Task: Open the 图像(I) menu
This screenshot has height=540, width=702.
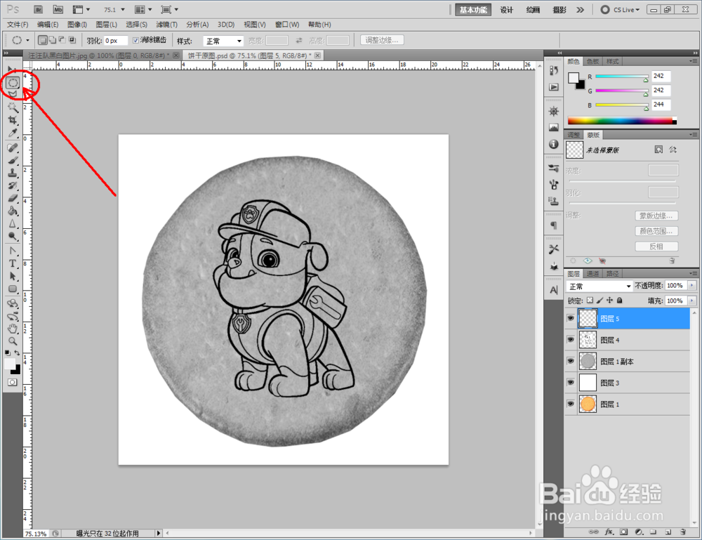Action: coord(77,24)
